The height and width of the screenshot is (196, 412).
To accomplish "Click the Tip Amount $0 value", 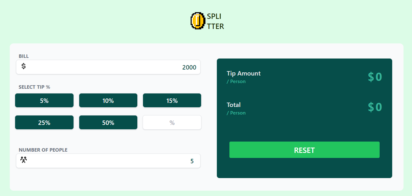I will pos(375,77).
